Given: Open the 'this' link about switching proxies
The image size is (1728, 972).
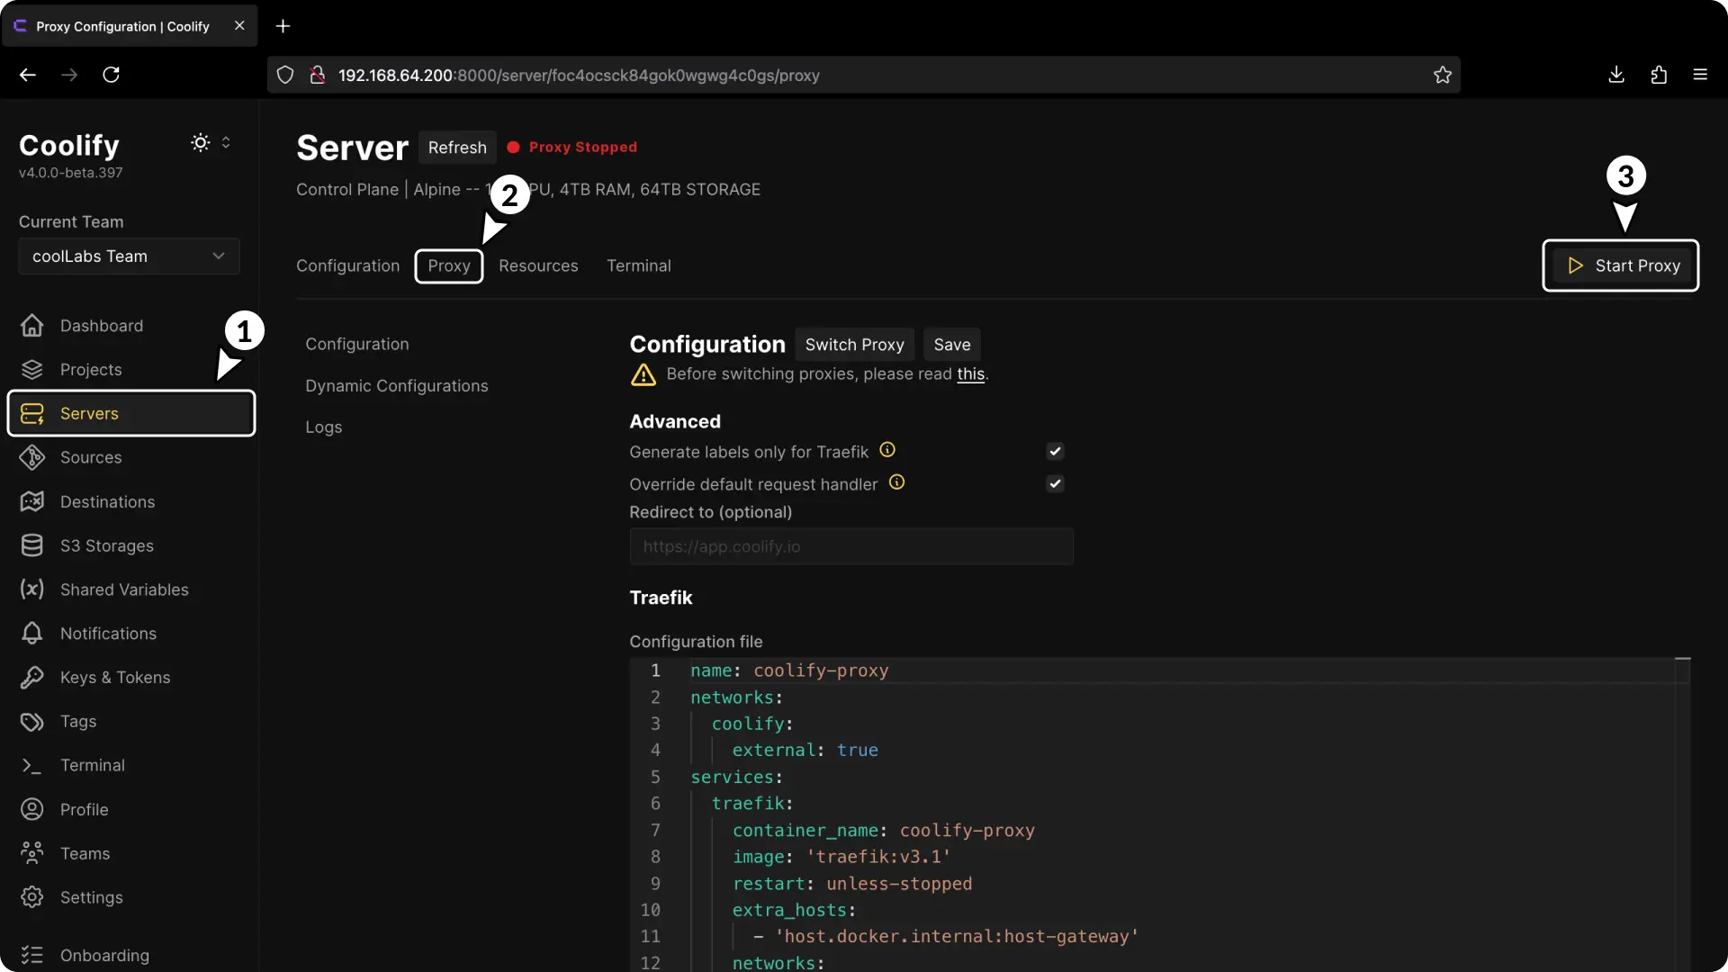Looking at the screenshot, I should (x=970, y=373).
